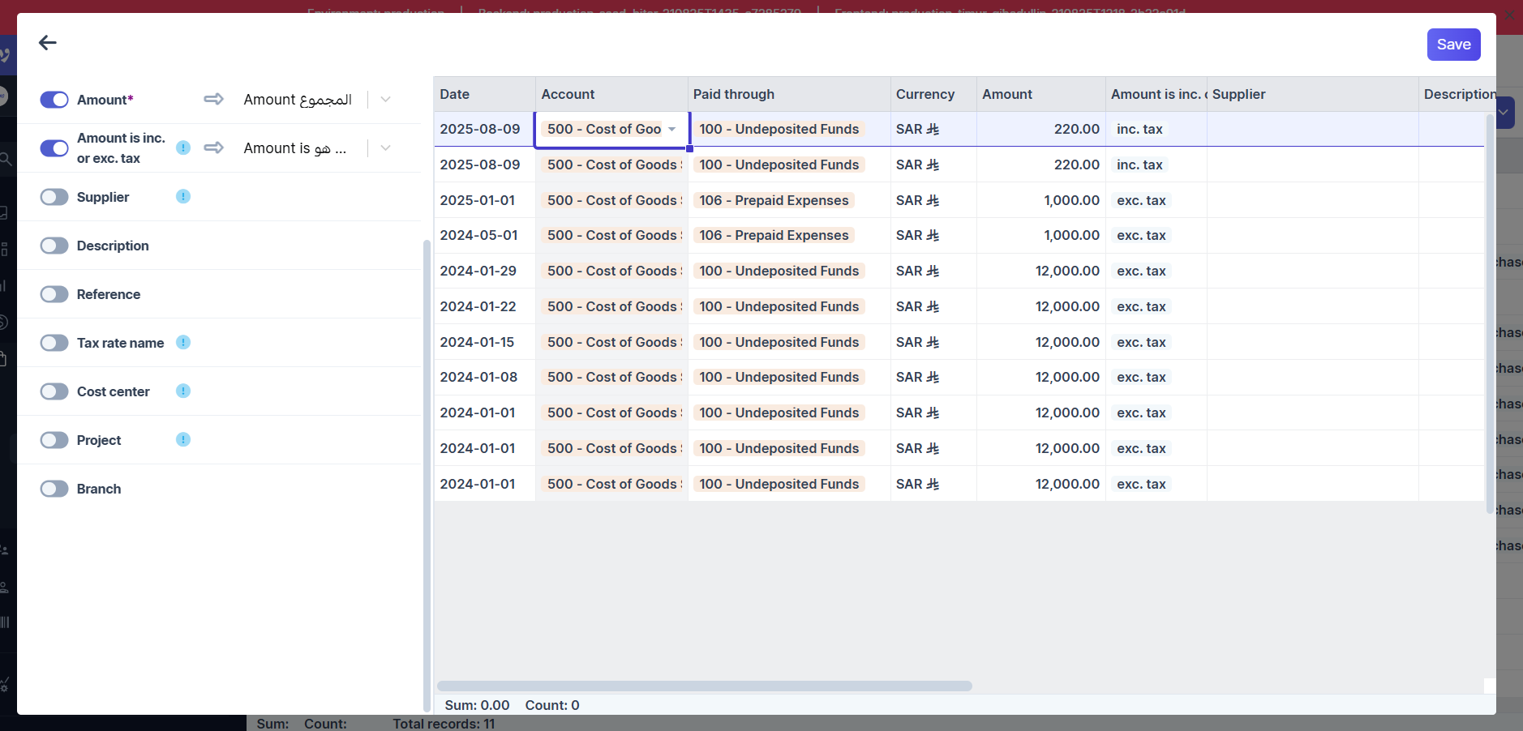
Task: Open the tax mapping dropdown chevron
Action: pyautogui.click(x=385, y=148)
